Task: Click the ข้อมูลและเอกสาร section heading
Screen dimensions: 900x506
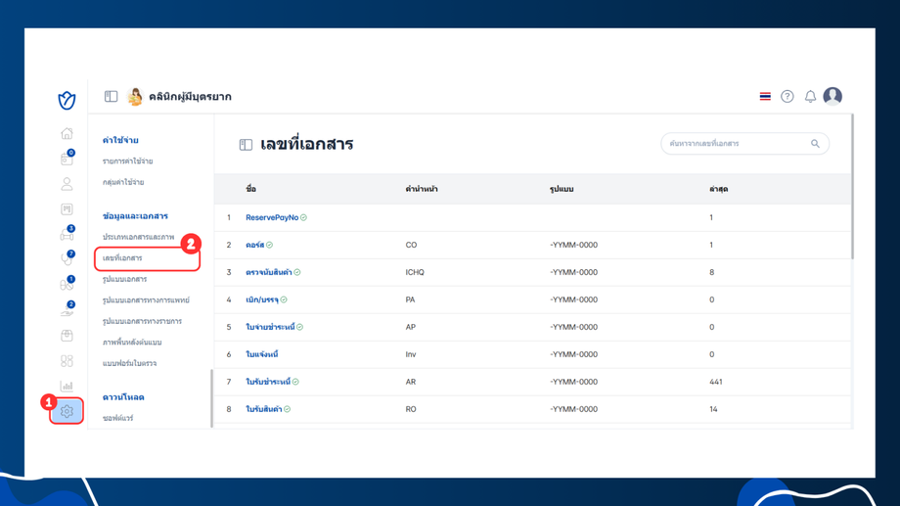Action: (135, 216)
